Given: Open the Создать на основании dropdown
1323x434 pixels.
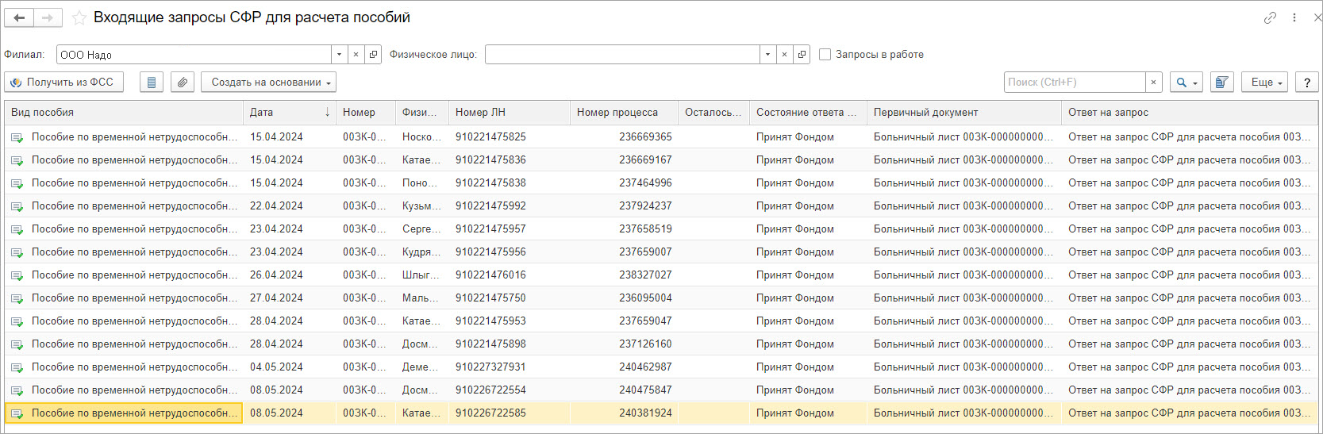Looking at the screenshot, I should pyautogui.click(x=268, y=83).
